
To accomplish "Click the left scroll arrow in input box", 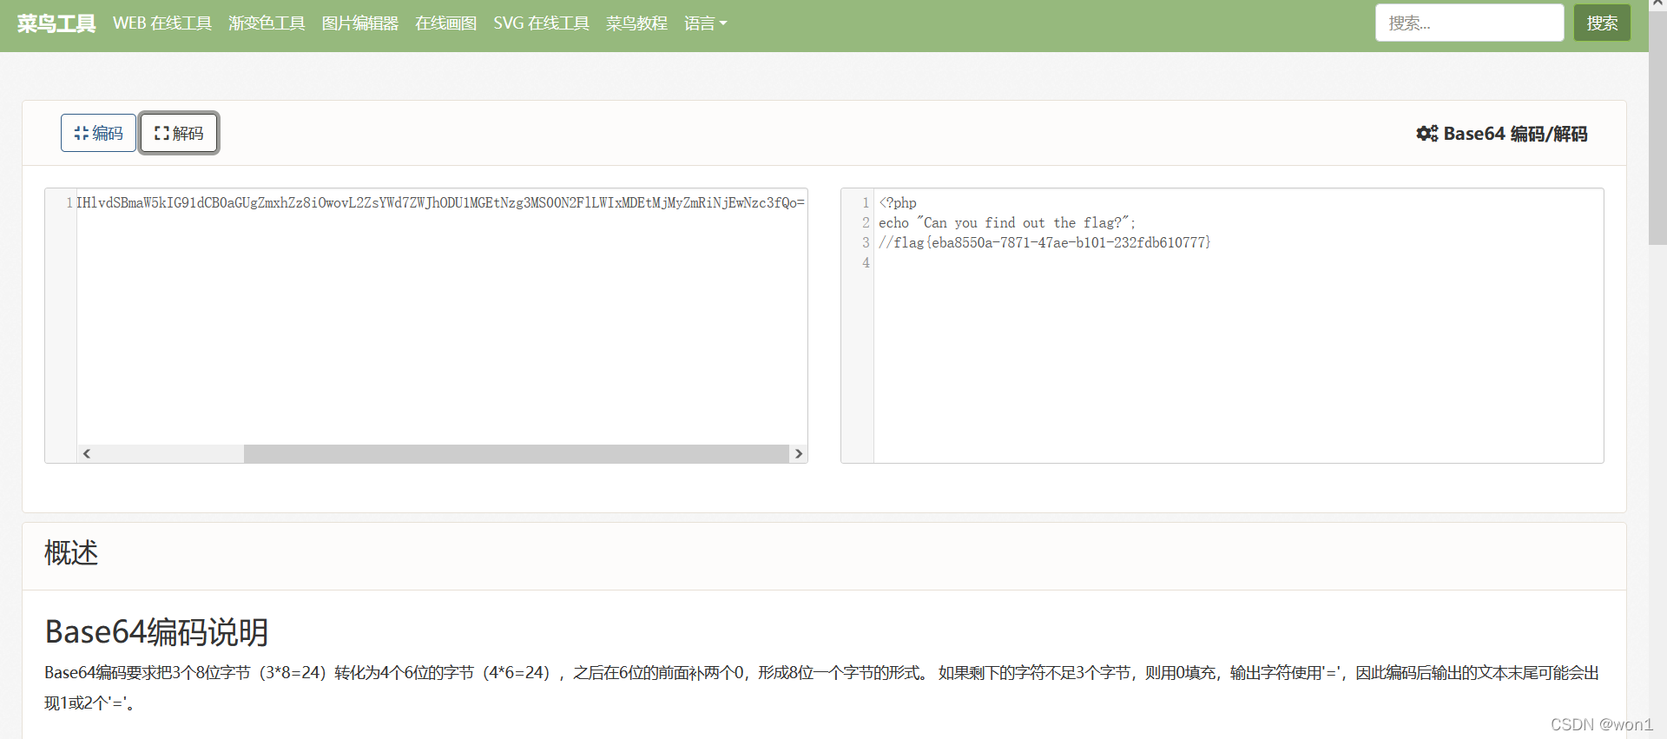I will click(87, 454).
